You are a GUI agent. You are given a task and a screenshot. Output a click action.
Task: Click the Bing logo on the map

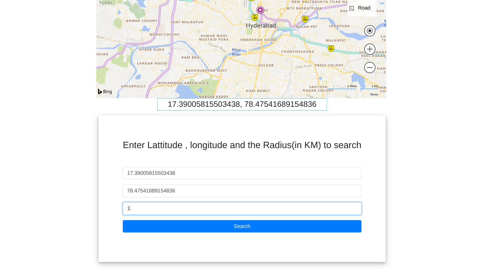pos(105,92)
